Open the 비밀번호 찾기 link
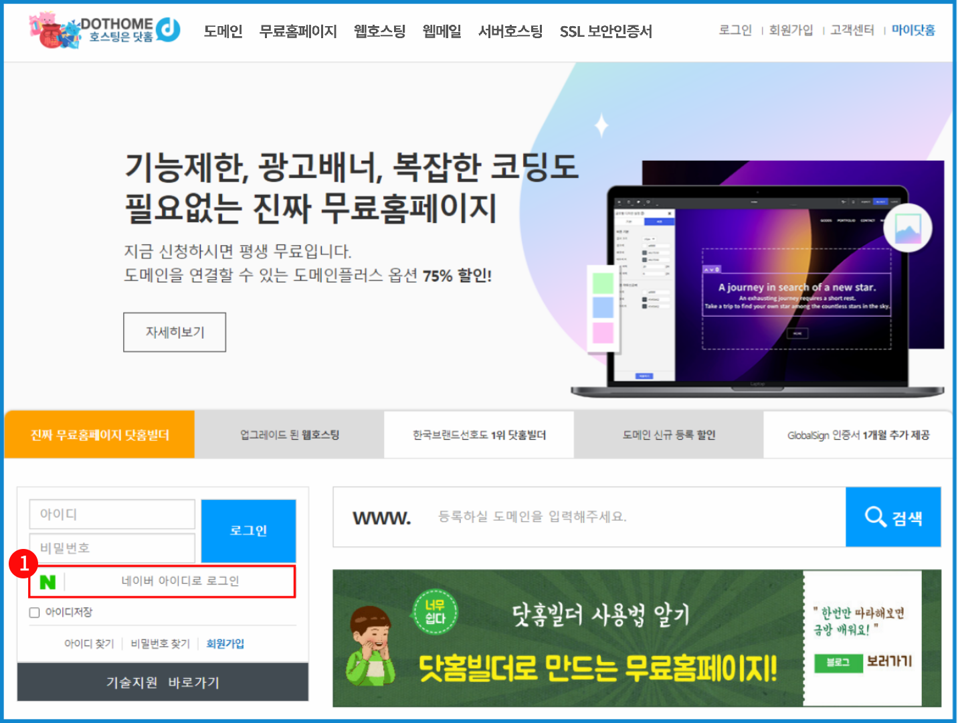Screen dimensions: 958x723 click(160, 643)
